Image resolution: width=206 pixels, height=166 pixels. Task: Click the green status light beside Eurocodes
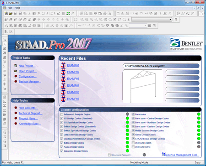click(199, 114)
